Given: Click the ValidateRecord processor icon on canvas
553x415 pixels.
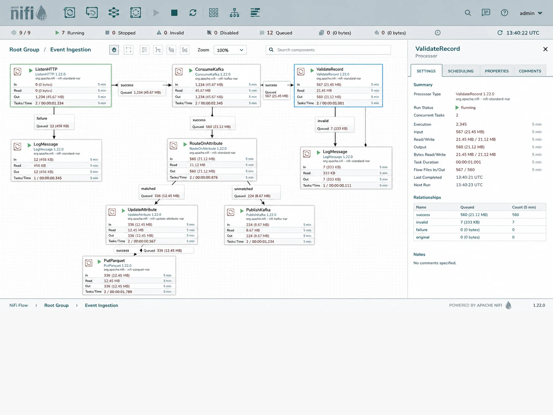Looking at the screenshot, I should (x=301, y=71).
